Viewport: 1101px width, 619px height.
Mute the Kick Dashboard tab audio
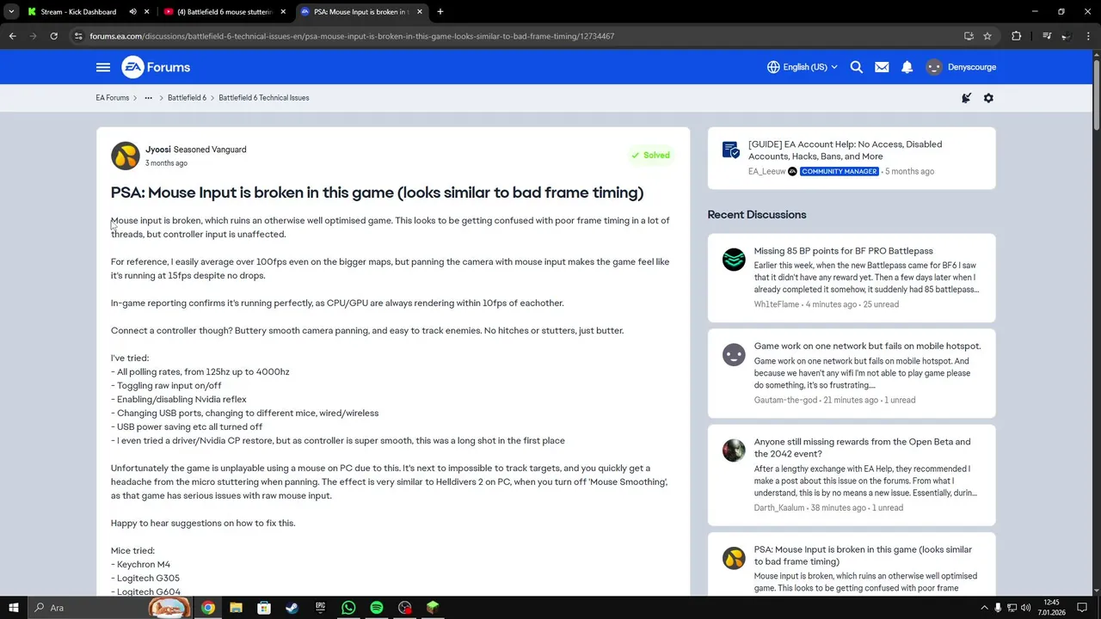coord(132,12)
